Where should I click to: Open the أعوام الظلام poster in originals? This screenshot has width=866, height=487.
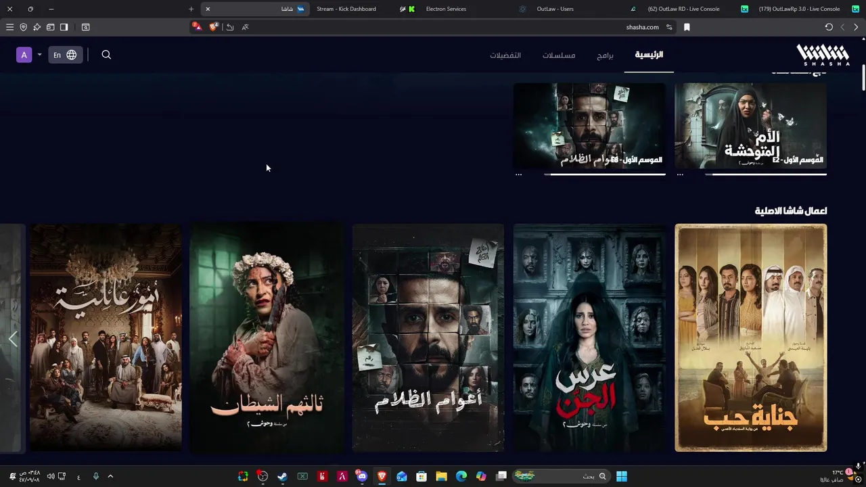(x=428, y=338)
